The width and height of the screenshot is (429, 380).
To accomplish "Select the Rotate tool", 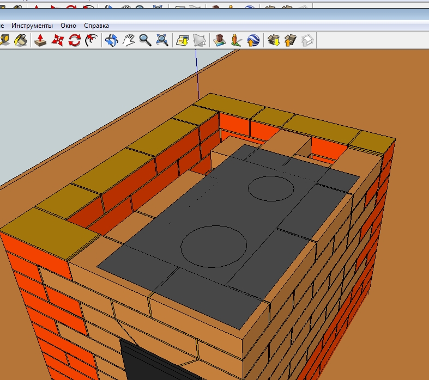I will coord(75,40).
